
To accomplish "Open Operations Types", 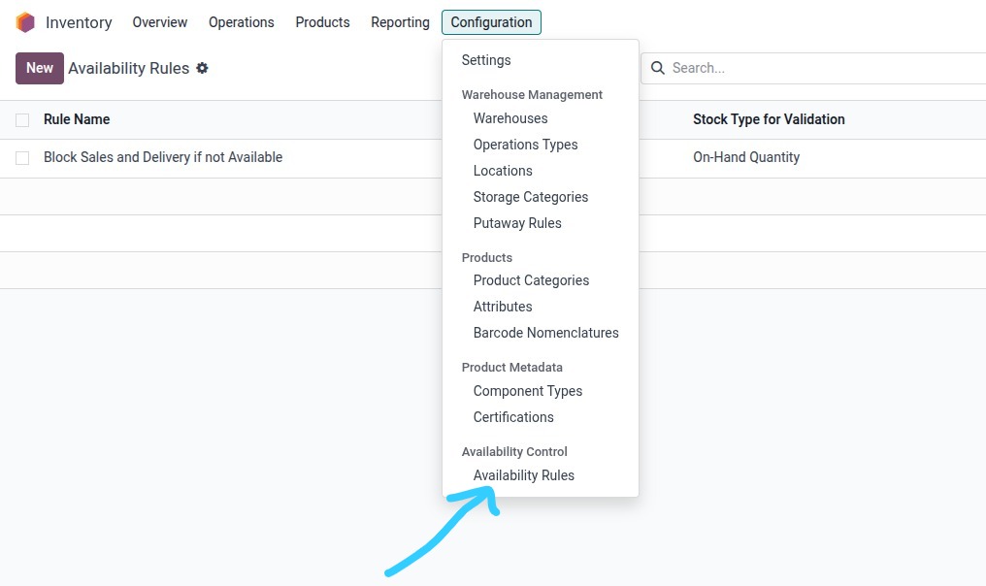I will tap(525, 144).
